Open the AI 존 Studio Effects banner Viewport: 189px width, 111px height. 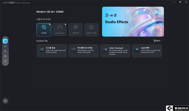pos(133,22)
